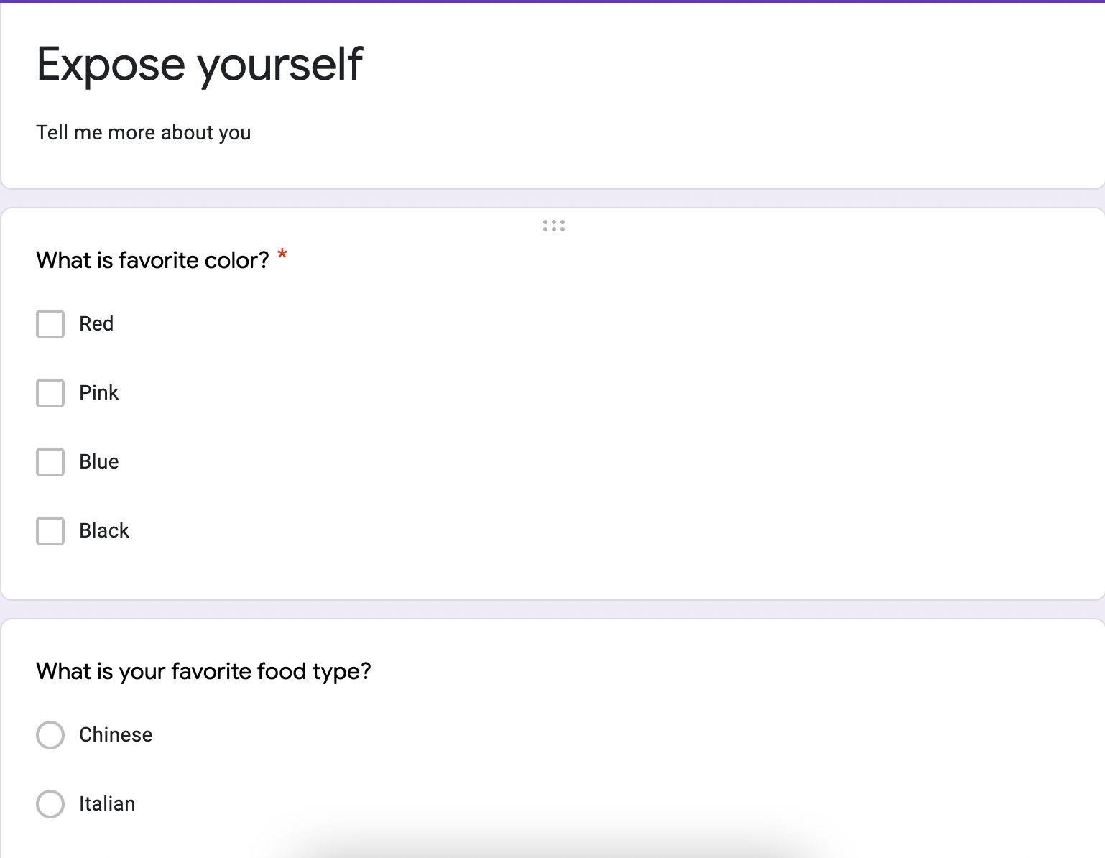
Task: Click the question What is your favorite food type?
Action: pyautogui.click(x=204, y=671)
